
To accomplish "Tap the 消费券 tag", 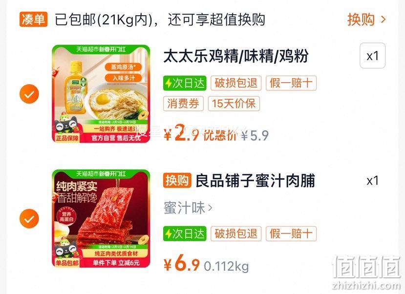I will coord(183,104).
